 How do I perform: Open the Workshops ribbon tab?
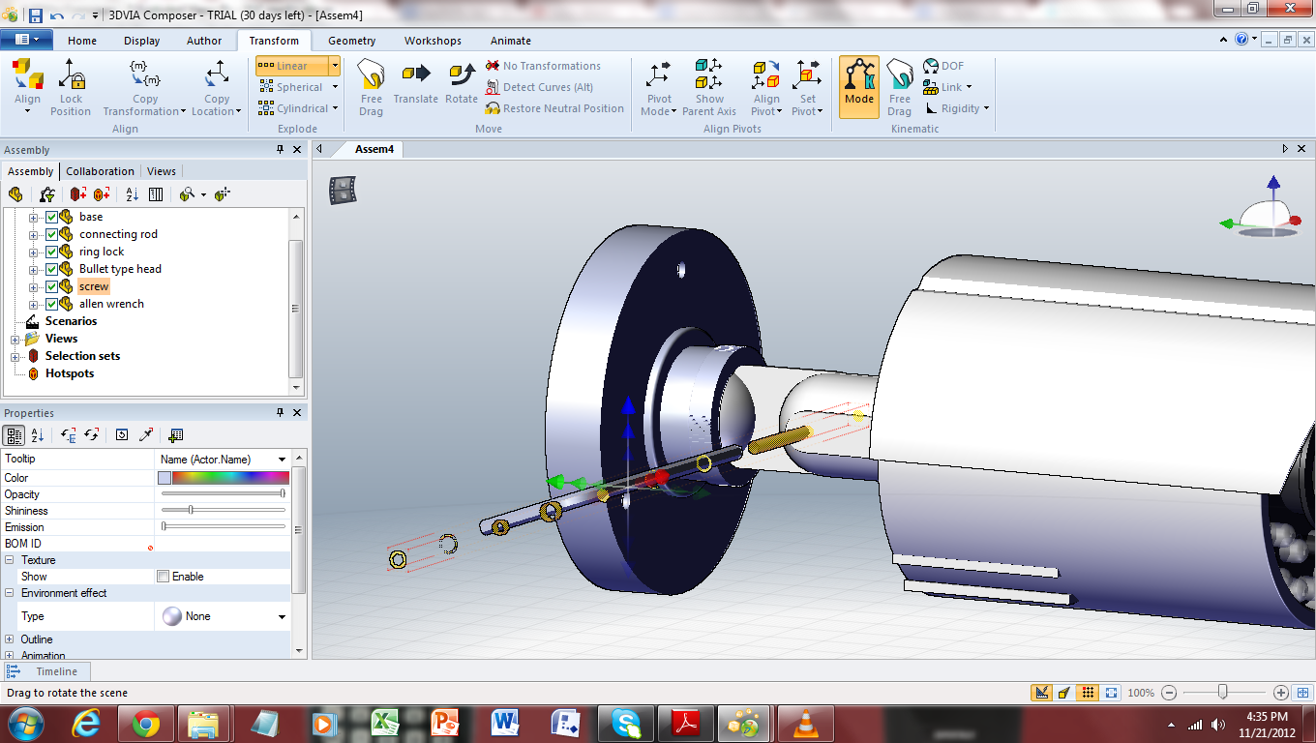click(x=433, y=41)
